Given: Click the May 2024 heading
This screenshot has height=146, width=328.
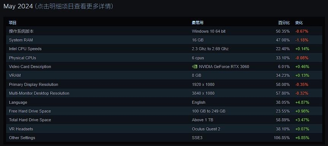Looking at the screenshot, I should coord(18,6).
